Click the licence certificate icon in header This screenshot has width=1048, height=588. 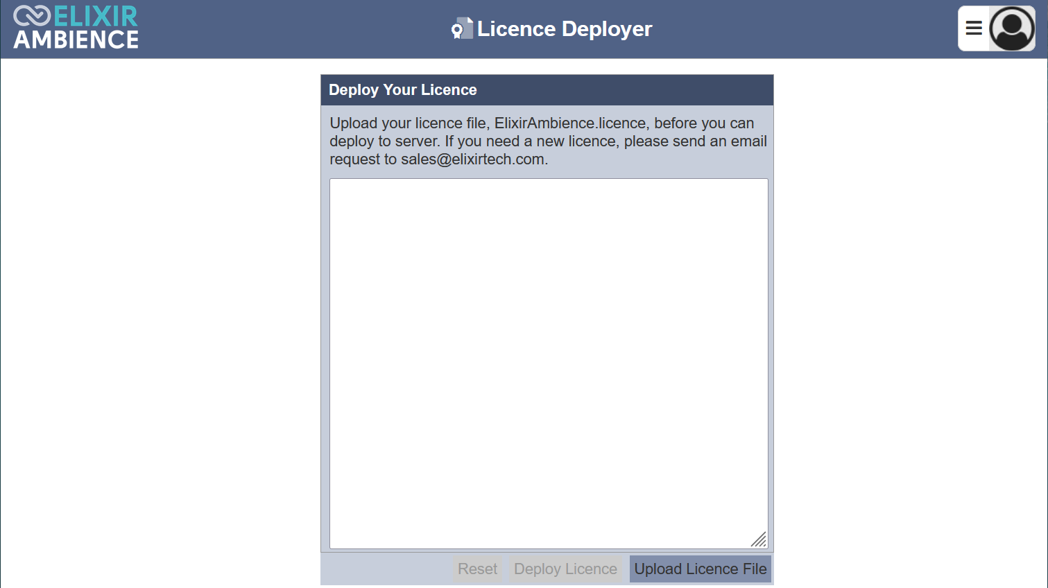click(462, 28)
